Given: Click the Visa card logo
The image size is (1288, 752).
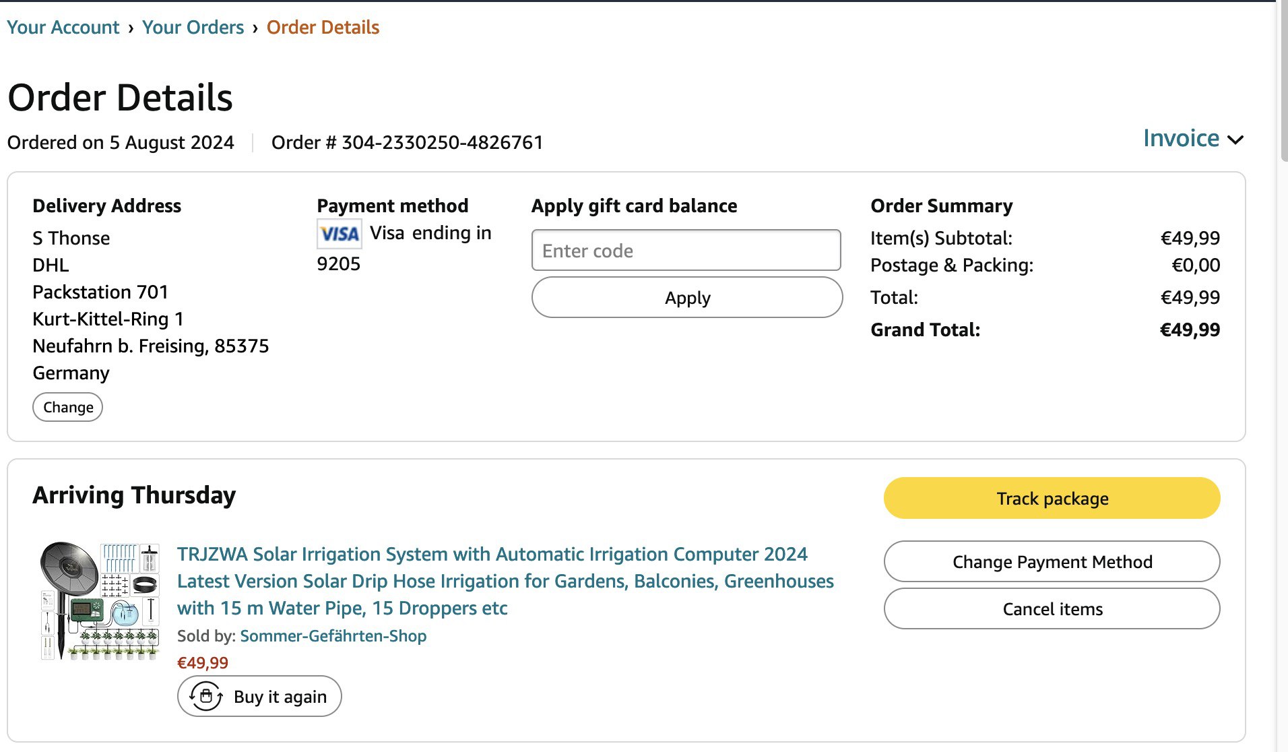Looking at the screenshot, I should [339, 234].
